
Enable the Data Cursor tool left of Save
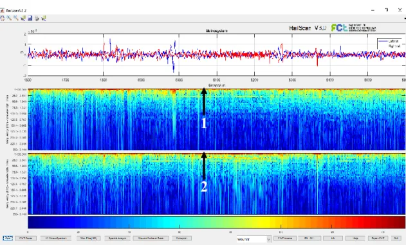(23, 18)
